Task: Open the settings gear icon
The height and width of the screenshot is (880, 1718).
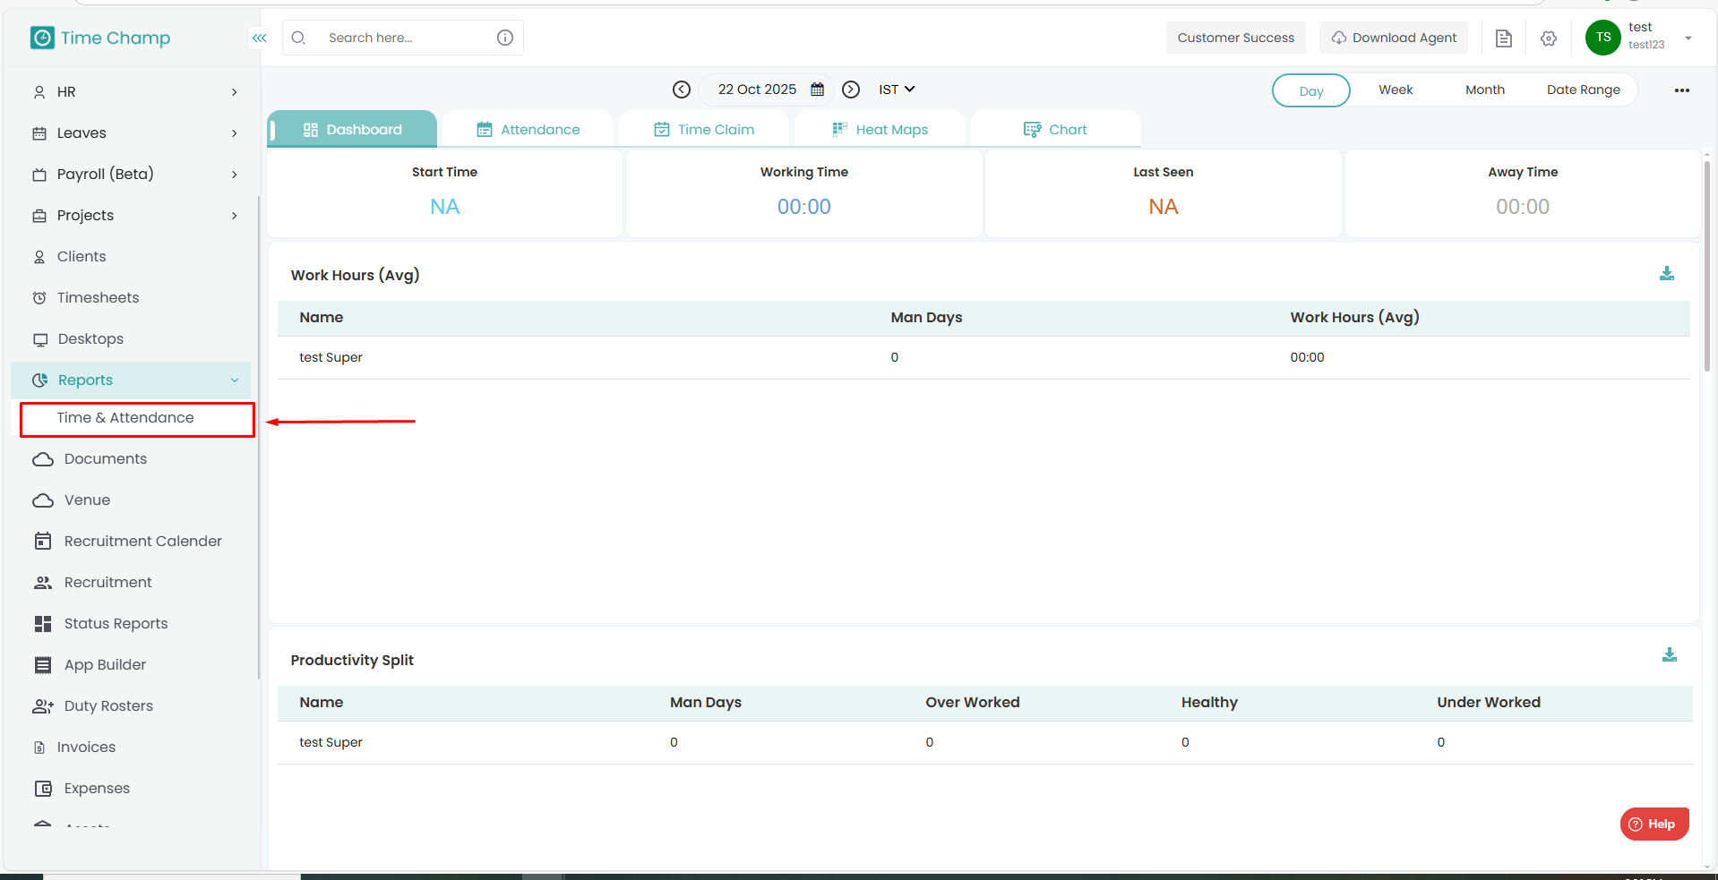Action: [1549, 38]
